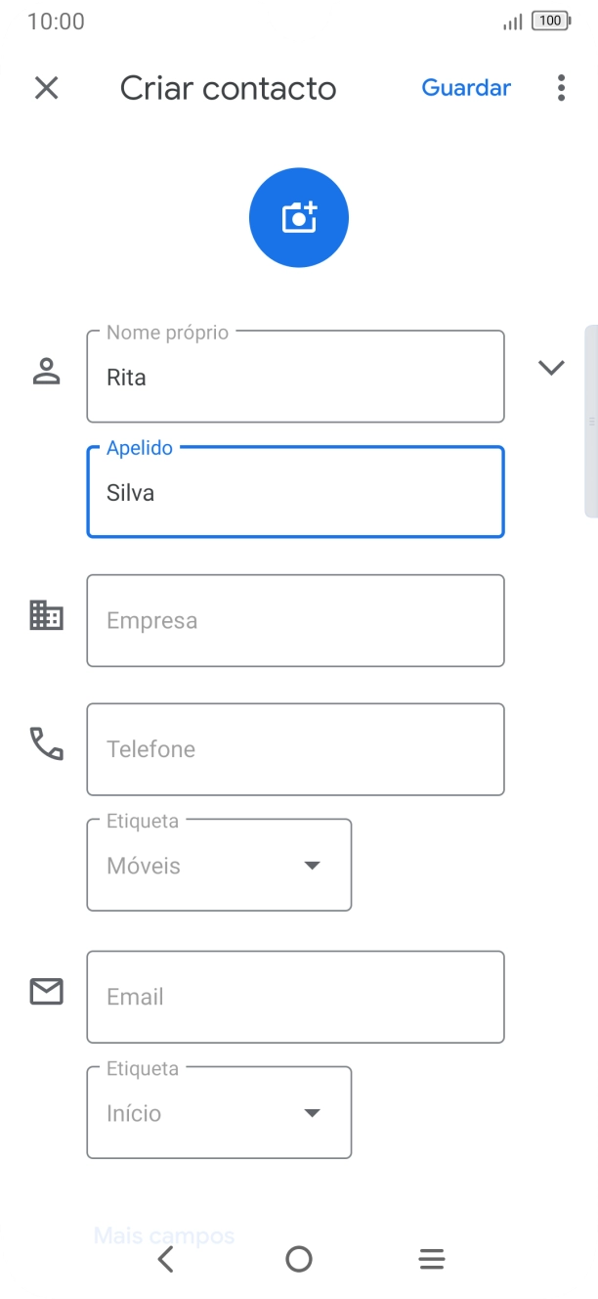
Task: Click the phone icon beside Telefone
Action: [46, 747]
